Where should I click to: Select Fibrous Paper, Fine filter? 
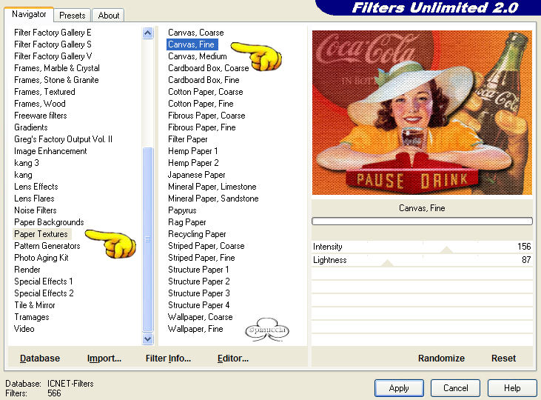point(202,127)
